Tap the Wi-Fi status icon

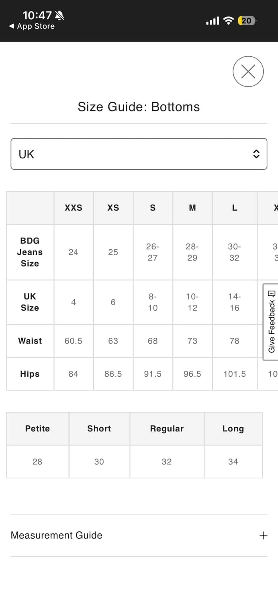[229, 21]
